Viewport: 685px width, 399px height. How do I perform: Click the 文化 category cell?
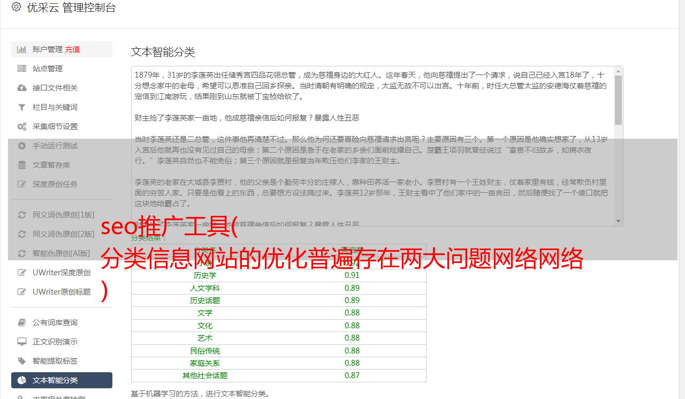[205, 326]
